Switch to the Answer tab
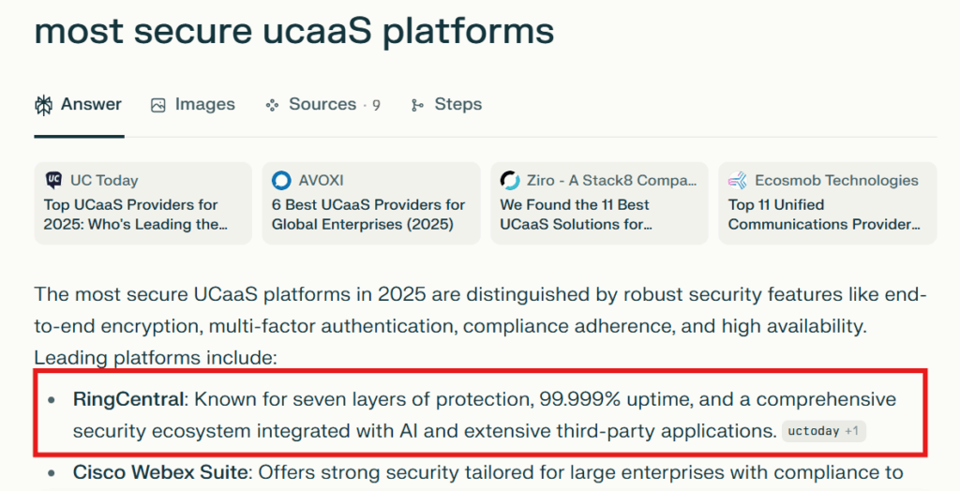The height and width of the screenshot is (491, 960). [x=79, y=105]
